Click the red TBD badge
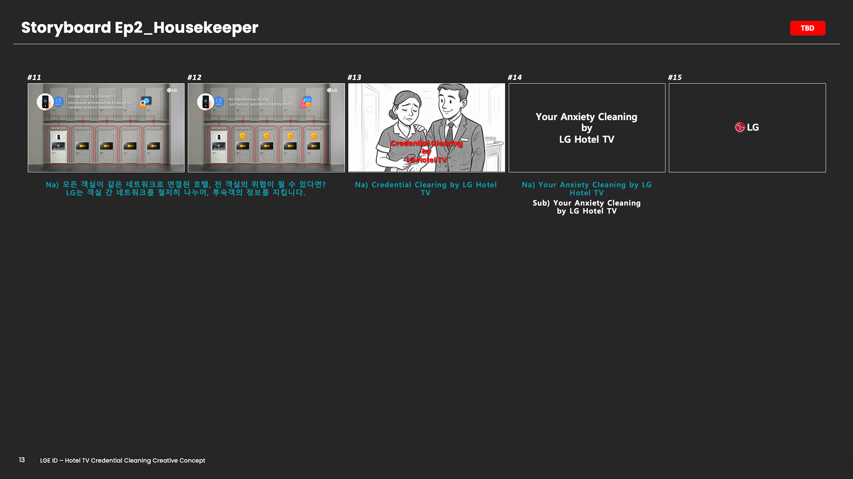Screen dimensions: 853x479 coord(807,28)
